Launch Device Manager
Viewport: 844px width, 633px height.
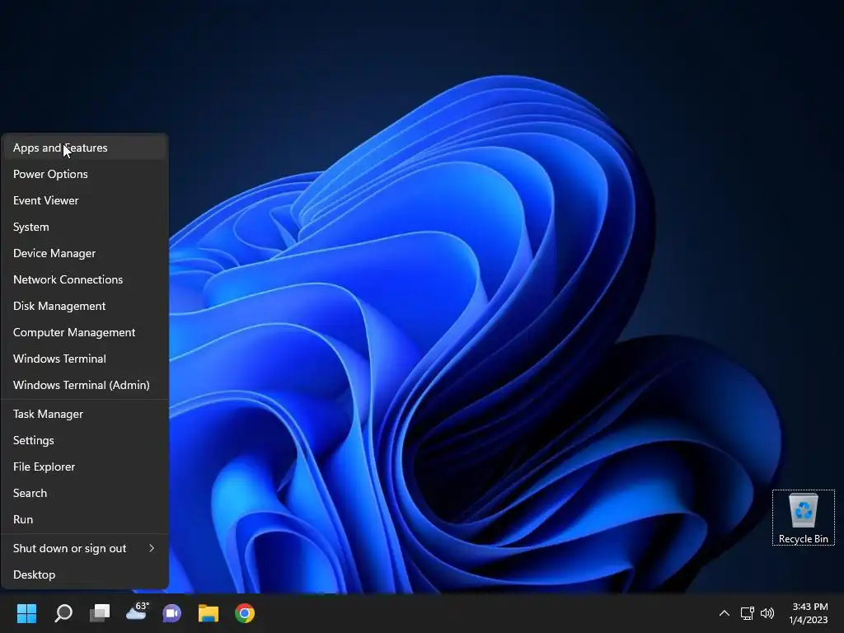tap(85, 253)
